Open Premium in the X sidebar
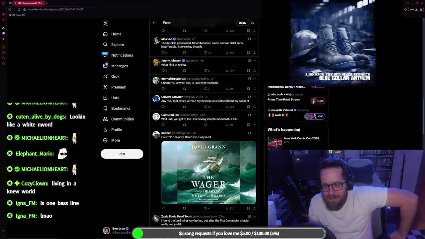The image size is (425, 239). [115, 87]
